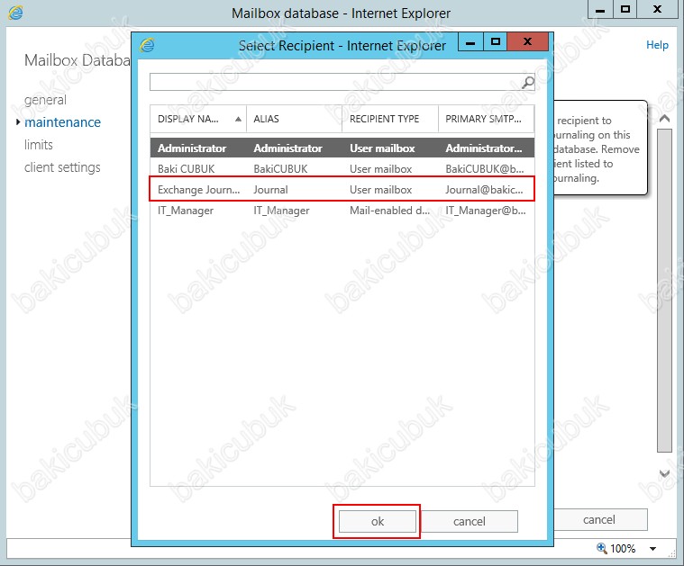Select the Exchange Journal mailbox row

(x=342, y=190)
